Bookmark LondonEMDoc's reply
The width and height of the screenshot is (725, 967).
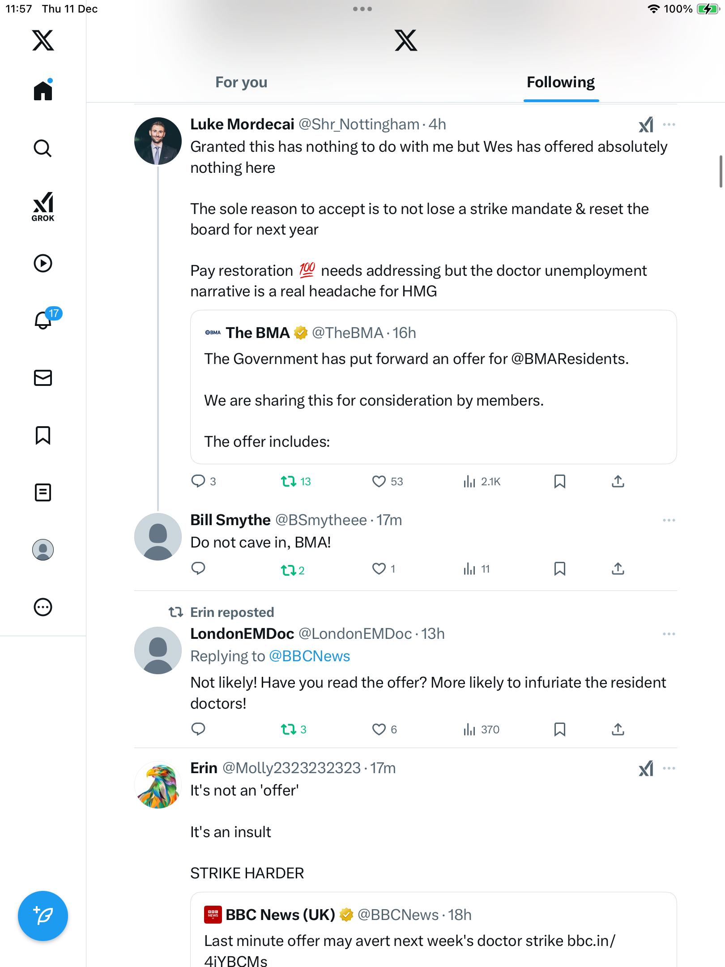tap(559, 729)
